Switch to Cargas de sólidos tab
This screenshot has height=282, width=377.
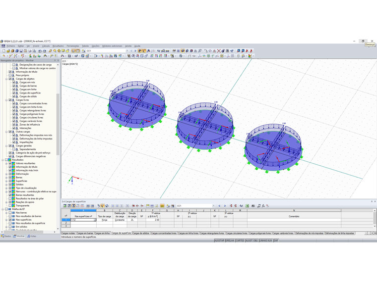pos(141,233)
